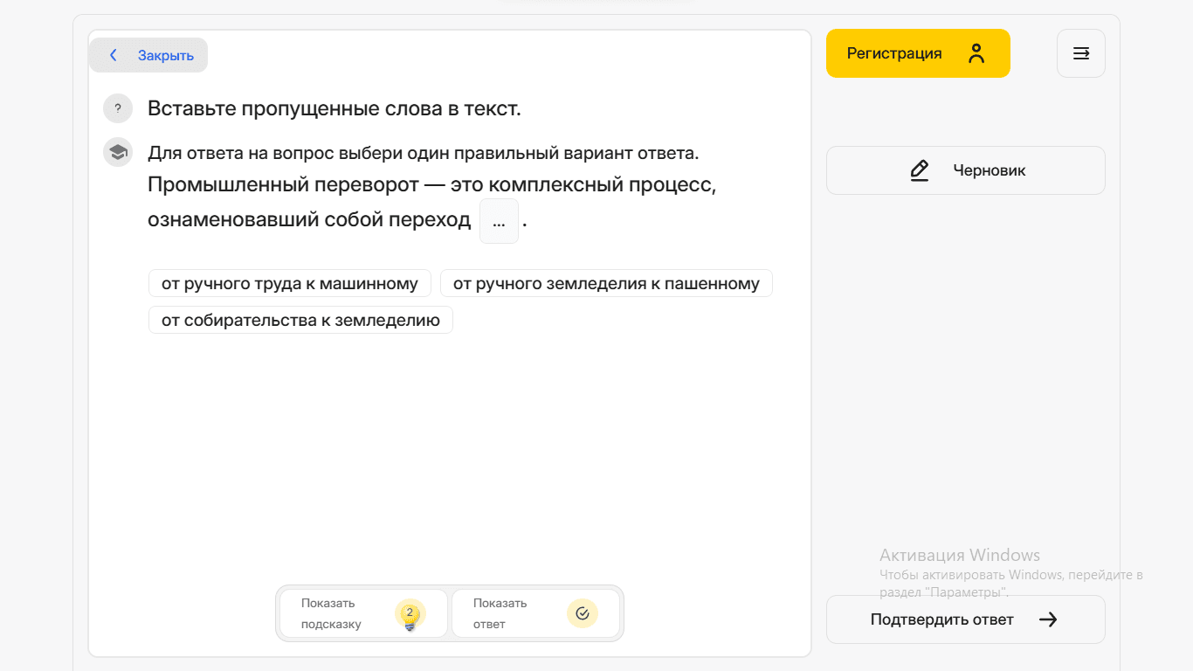The width and height of the screenshot is (1193, 671).
Task: Click the lightbulb hint icon
Action: (410, 614)
